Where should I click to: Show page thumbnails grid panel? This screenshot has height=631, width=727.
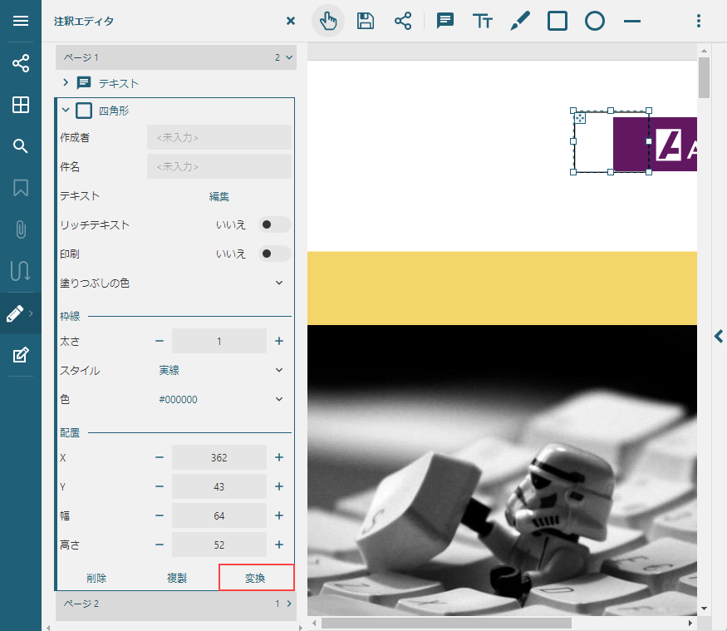21,105
